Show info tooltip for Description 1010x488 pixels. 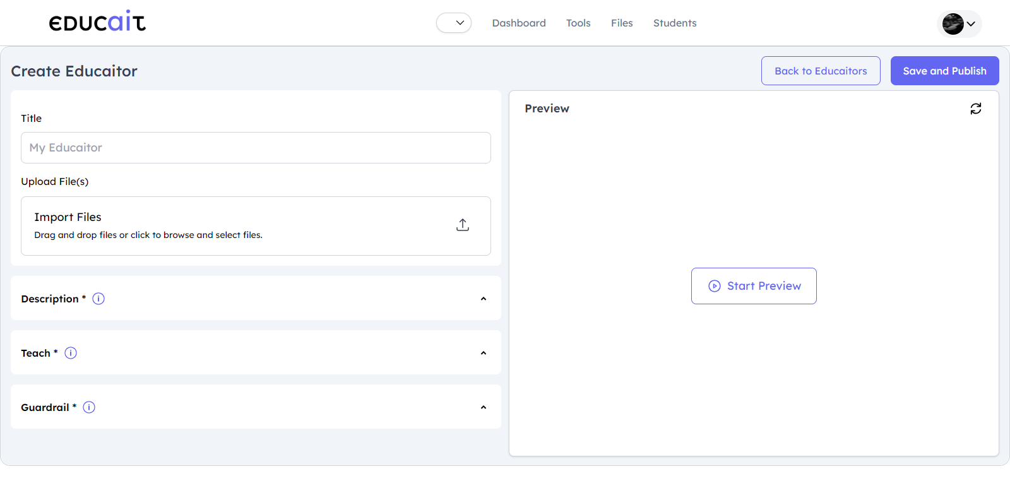coord(98,299)
